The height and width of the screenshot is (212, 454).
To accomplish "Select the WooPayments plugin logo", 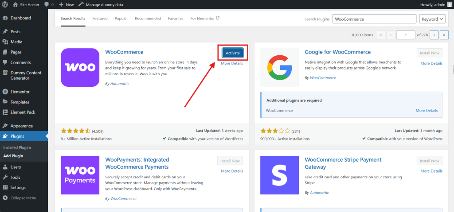I will pos(80,175).
